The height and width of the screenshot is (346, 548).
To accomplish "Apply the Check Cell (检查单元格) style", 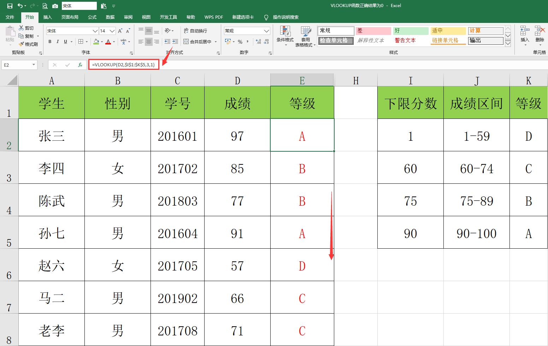I will pos(336,41).
